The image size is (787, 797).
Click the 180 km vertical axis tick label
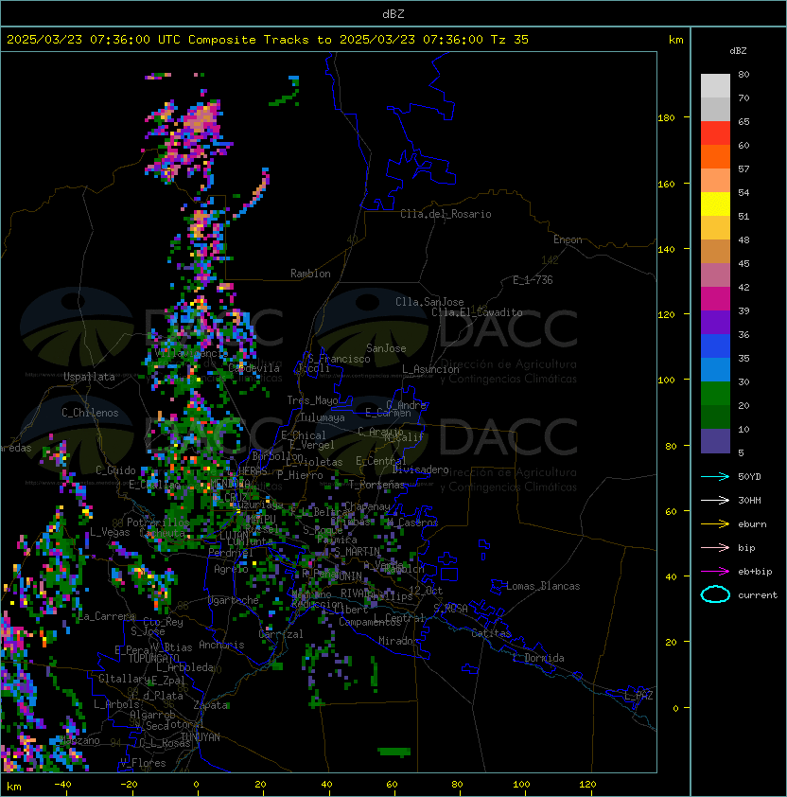[666, 118]
